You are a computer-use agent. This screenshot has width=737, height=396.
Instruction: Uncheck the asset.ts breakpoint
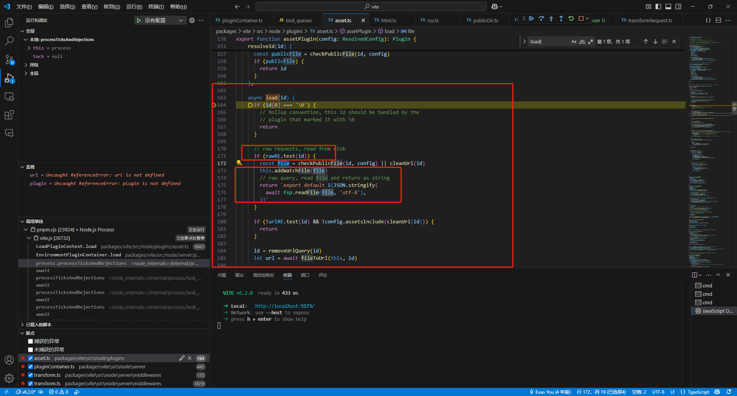point(31,358)
